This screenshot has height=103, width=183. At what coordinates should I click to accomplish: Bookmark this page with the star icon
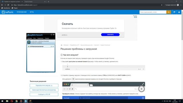pyautogui.click(x=162, y=5)
